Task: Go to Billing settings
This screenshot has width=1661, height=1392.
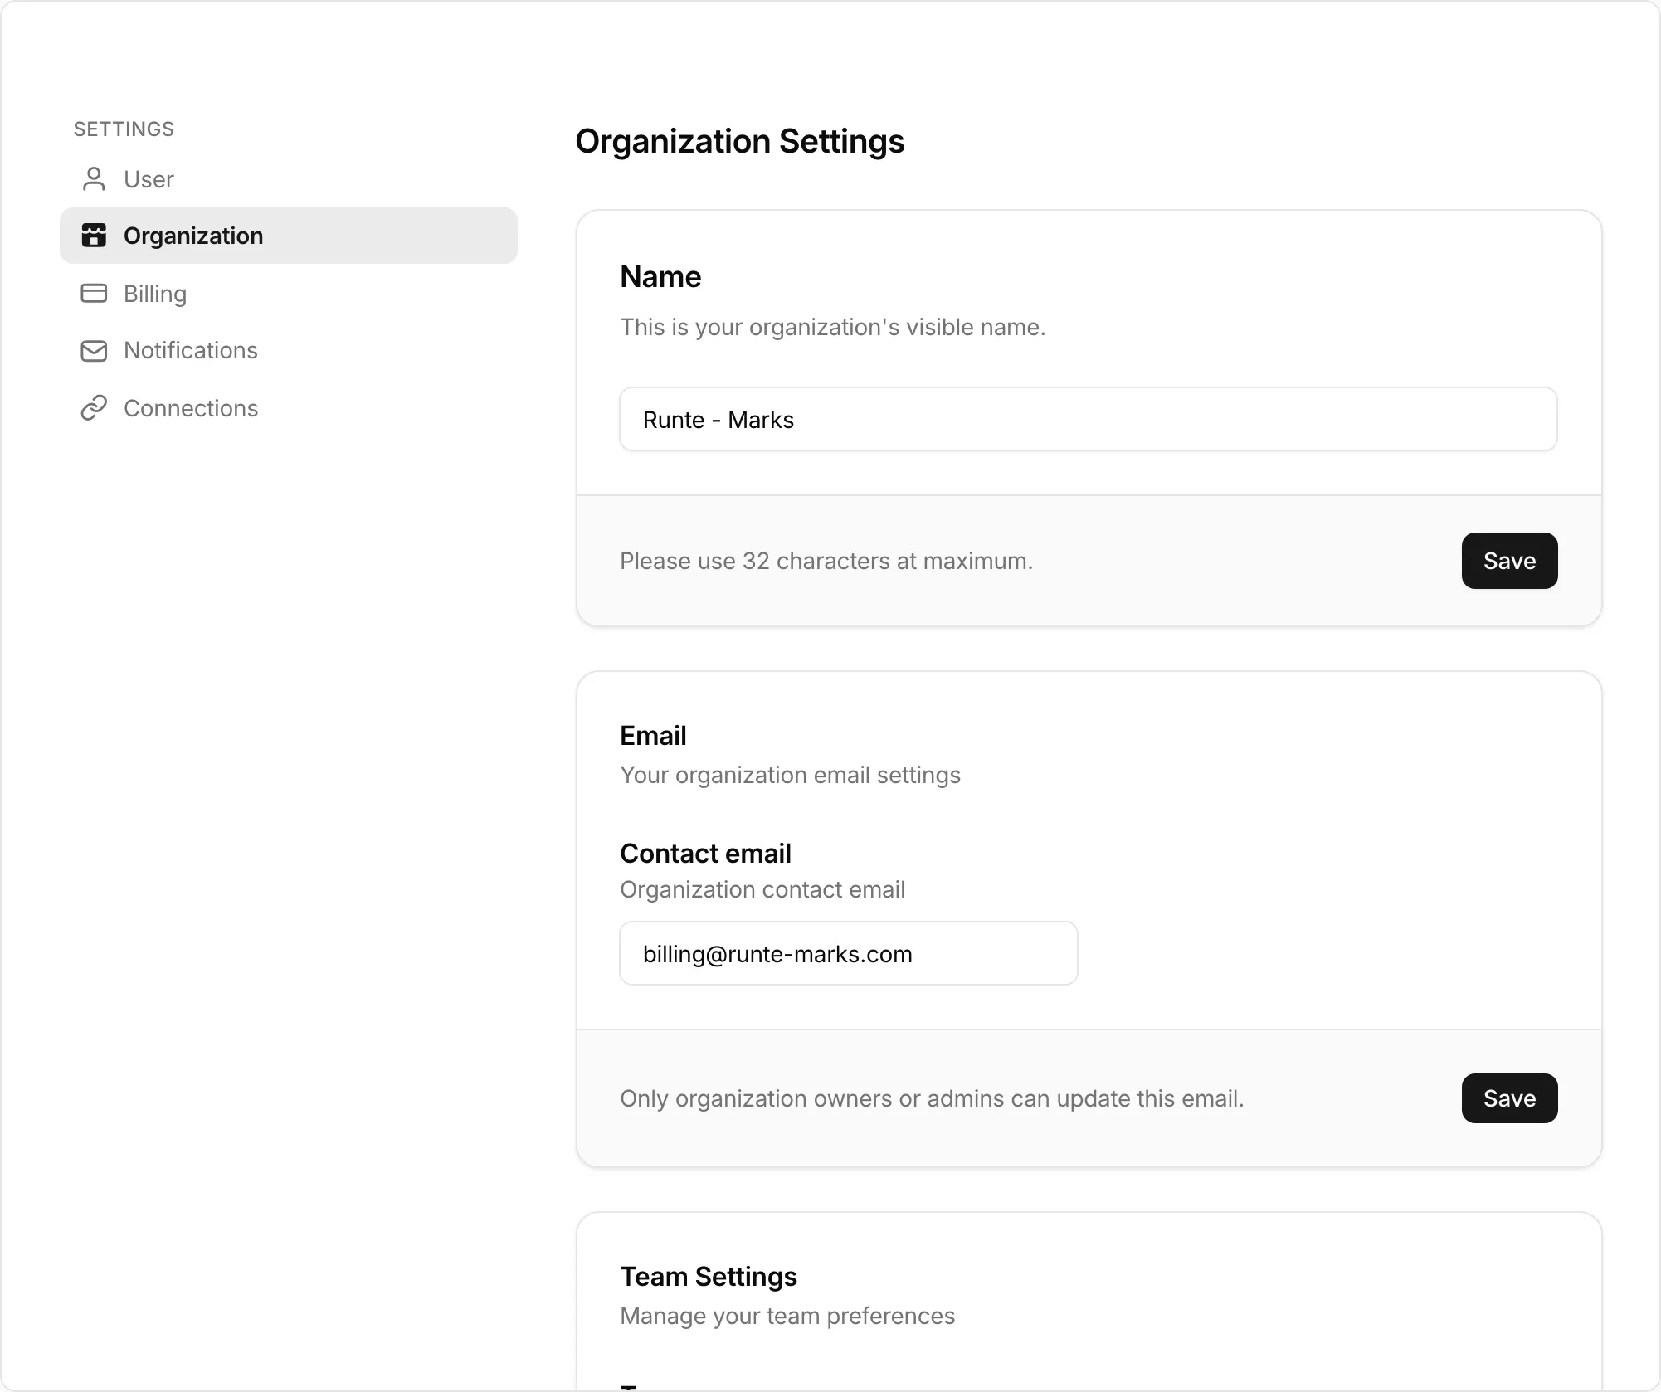Action: click(289, 294)
